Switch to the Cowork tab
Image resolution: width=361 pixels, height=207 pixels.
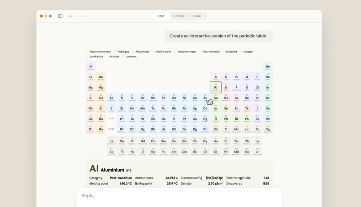click(179, 16)
